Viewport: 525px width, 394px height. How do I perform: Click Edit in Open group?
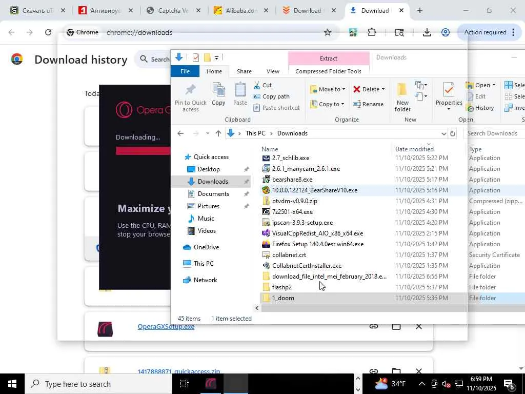(476, 96)
